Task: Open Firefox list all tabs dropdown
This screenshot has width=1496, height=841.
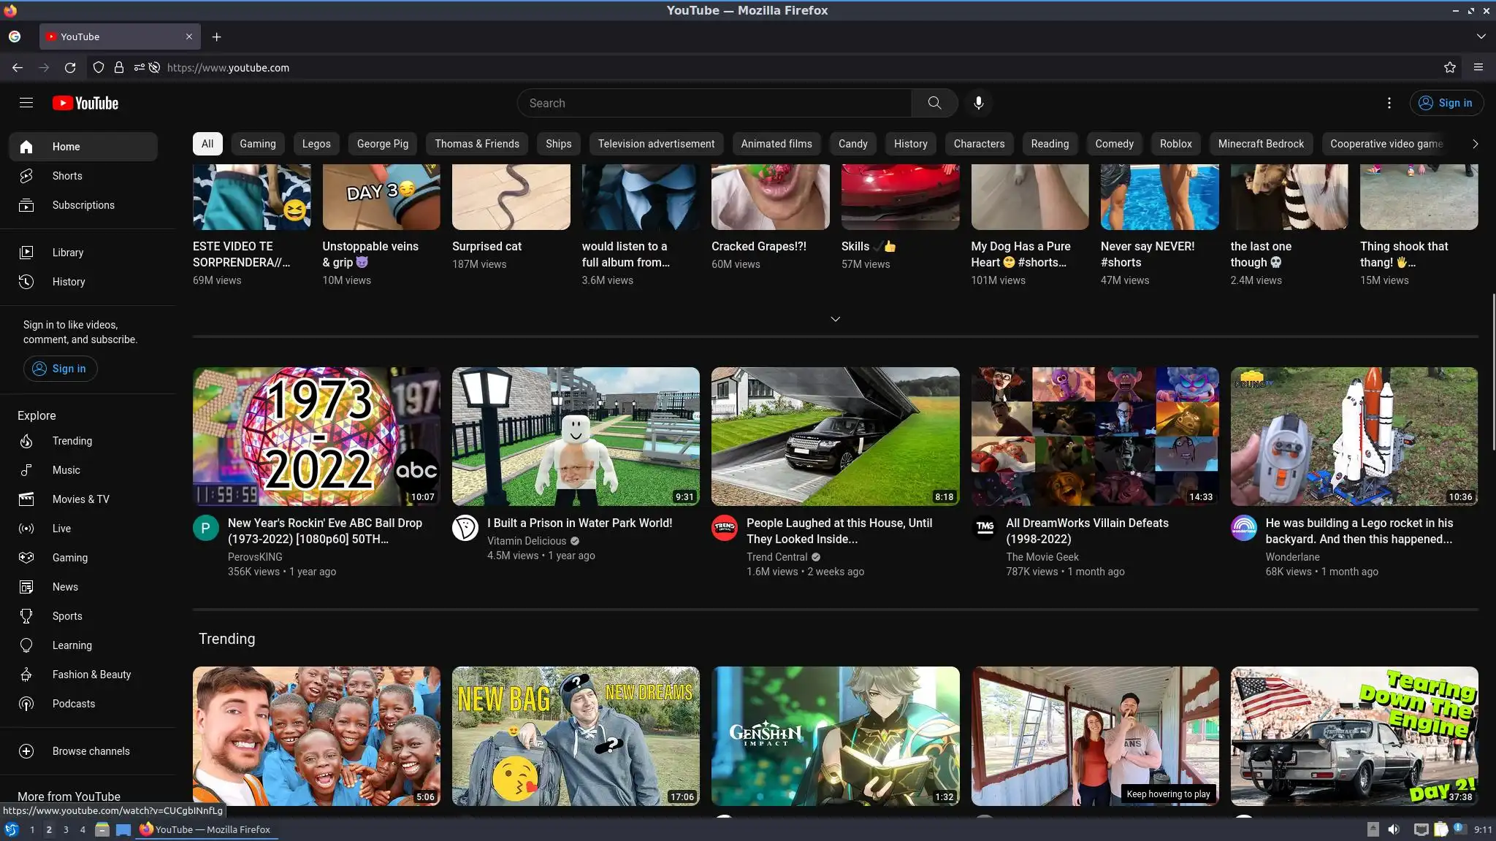Action: tap(1481, 37)
